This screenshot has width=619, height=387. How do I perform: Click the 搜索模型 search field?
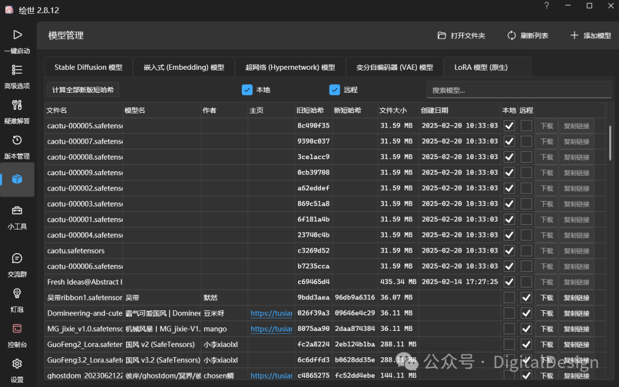(519, 90)
